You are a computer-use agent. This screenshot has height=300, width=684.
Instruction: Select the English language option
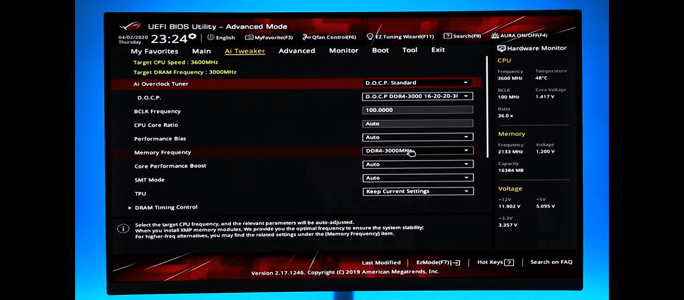pos(225,37)
